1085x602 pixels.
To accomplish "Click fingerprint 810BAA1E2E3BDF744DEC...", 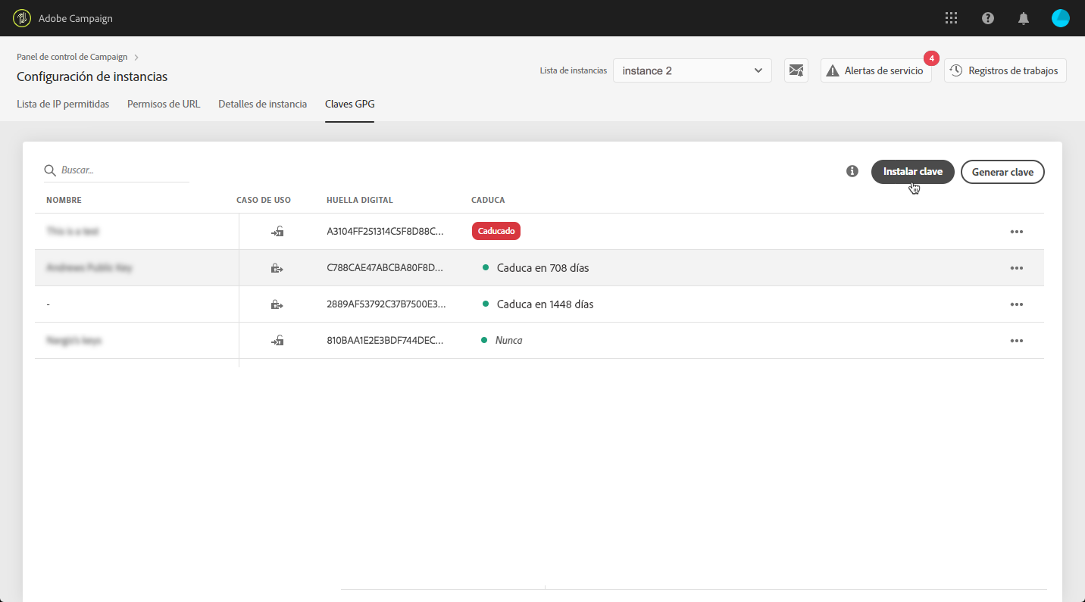I will [385, 341].
